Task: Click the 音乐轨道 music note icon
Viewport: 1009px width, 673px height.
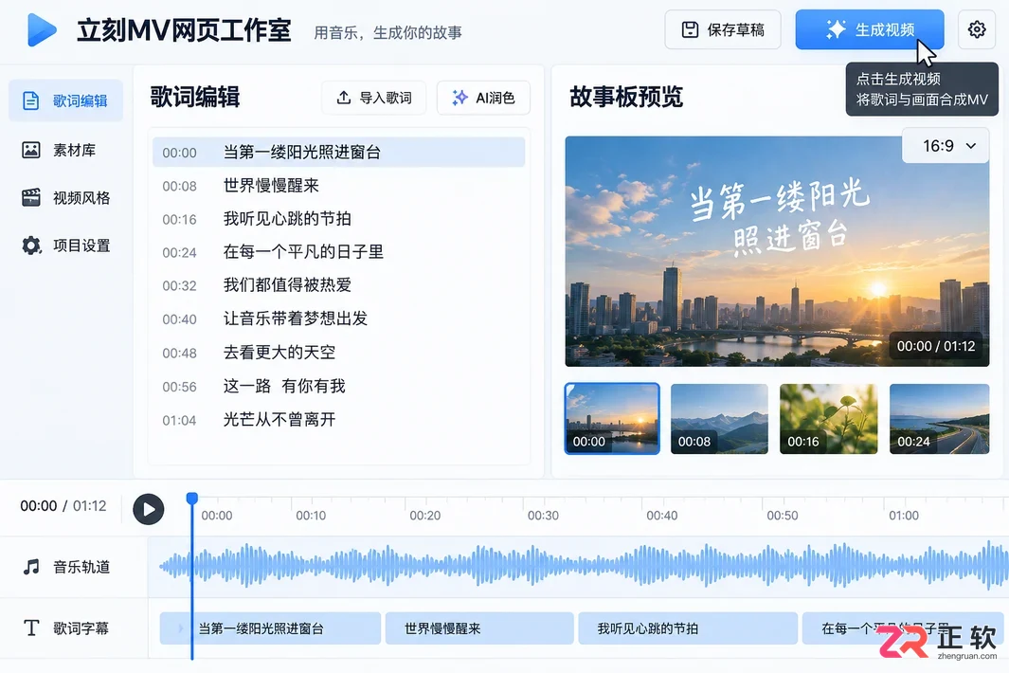Action: click(31, 567)
